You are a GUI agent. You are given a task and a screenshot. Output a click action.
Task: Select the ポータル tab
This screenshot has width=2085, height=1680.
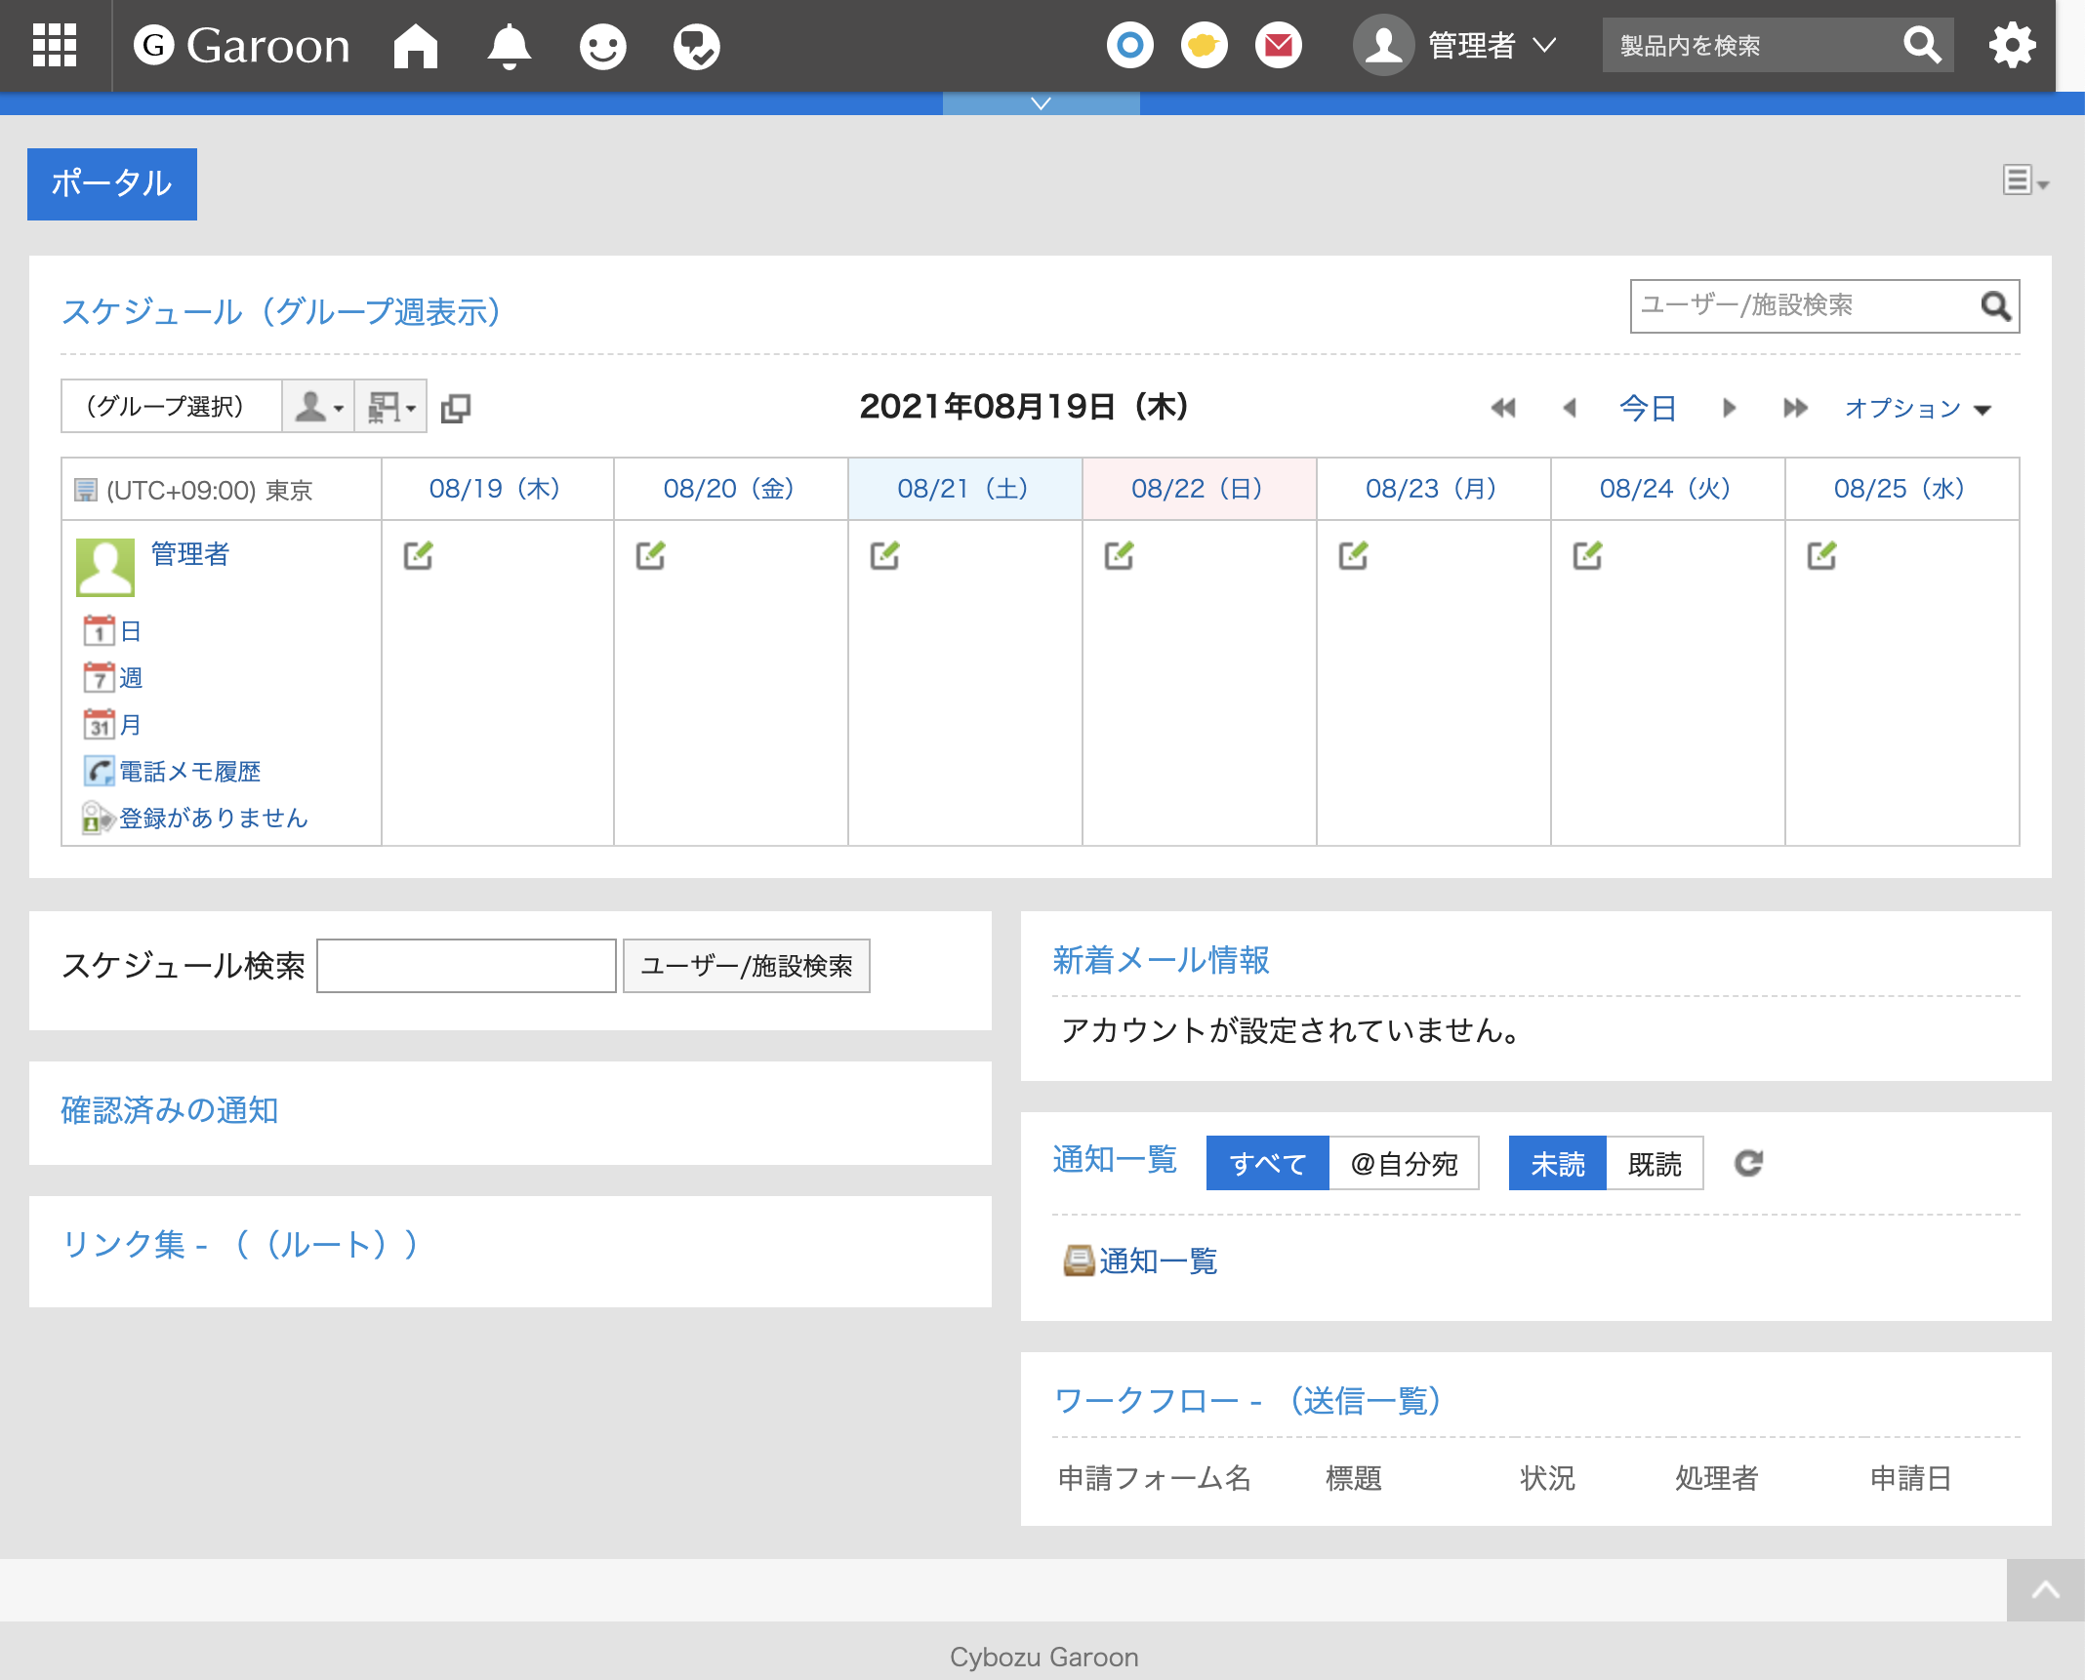[112, 183]
